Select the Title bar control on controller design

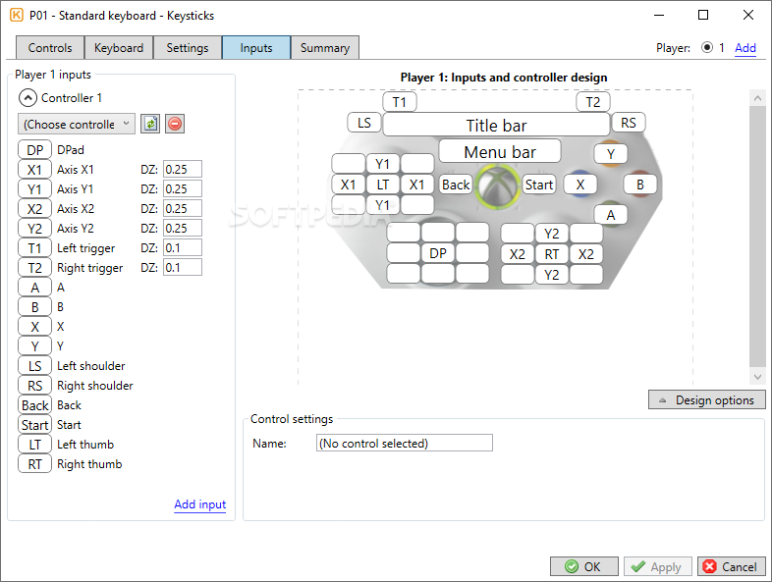pos(496,125)
